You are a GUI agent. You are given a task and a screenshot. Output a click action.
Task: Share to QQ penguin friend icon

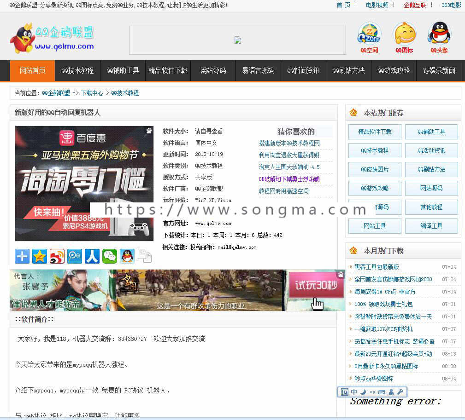[127, 256]
